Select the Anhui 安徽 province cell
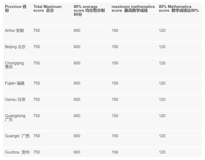Viewport: 205px width, 160px height. click(14, 30)
